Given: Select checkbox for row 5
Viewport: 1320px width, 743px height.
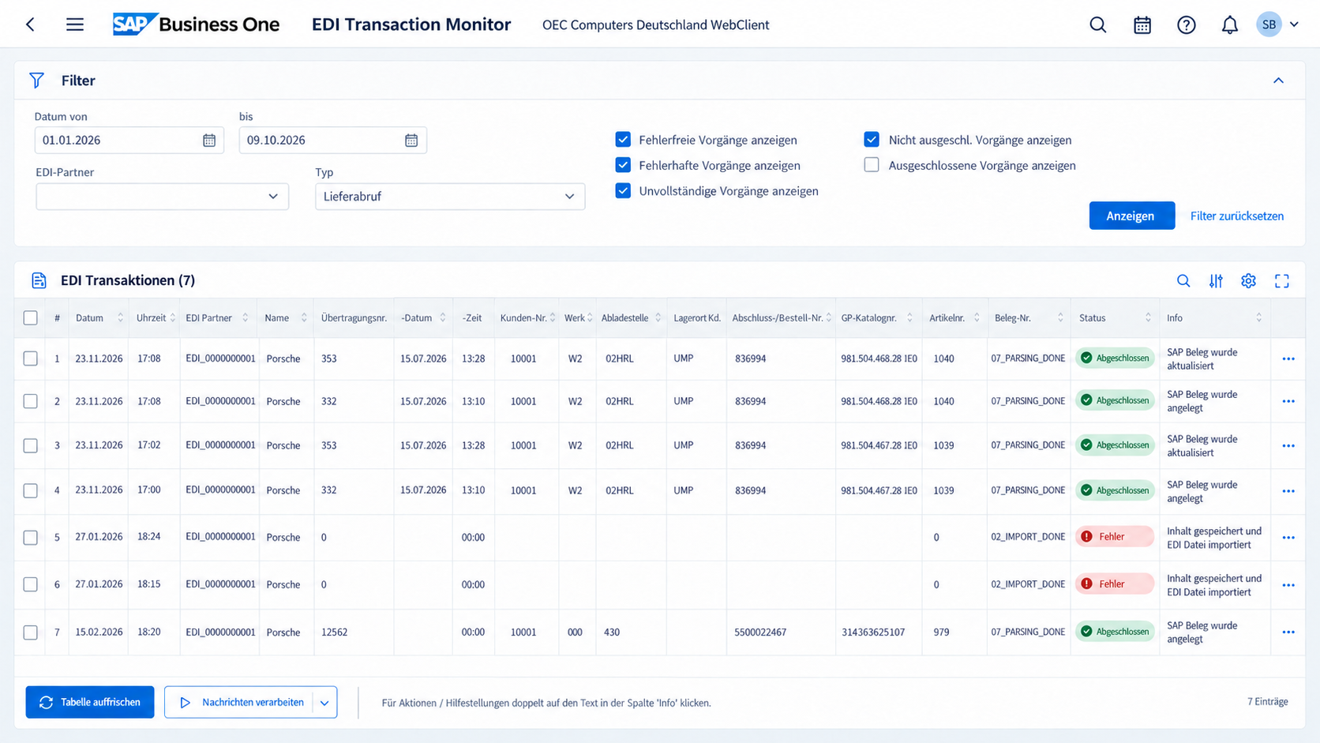Looking at the screenshot, I should (x=31, y=537).
